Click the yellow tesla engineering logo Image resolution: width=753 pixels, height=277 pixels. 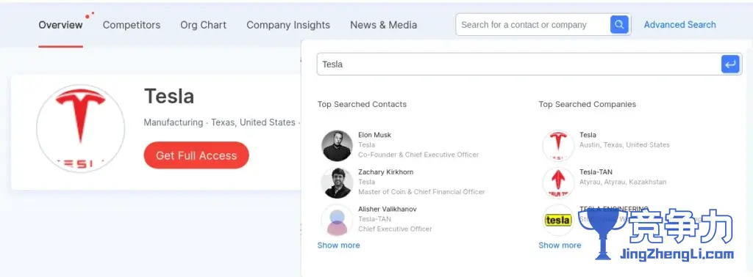558,220
